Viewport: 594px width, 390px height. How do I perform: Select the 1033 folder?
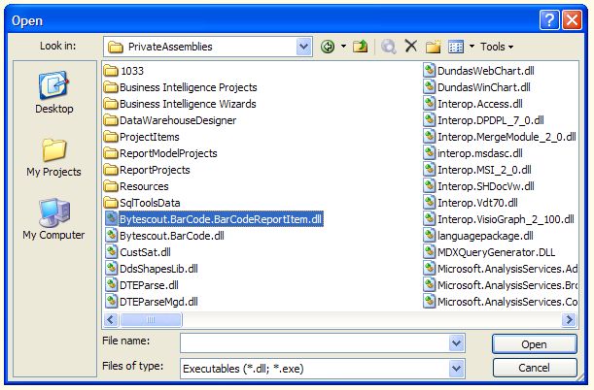click(123, 71)
